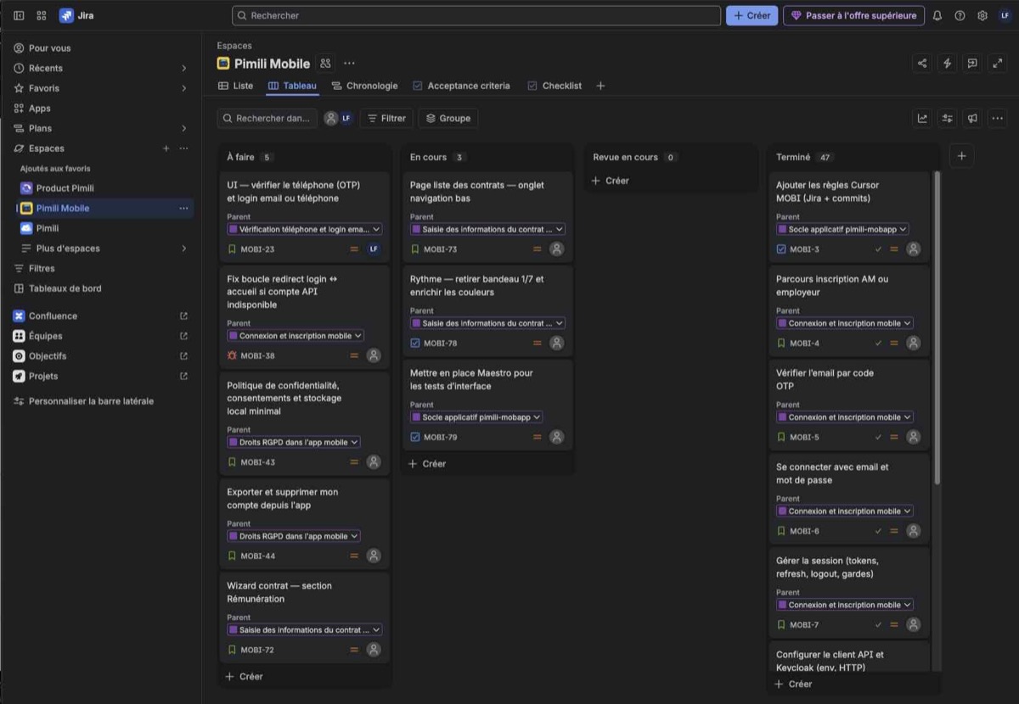Open the feedback icon in the space header
The width and height of the screenshot is (1019, 704).
pyautogui.click(x=972, y=64)
